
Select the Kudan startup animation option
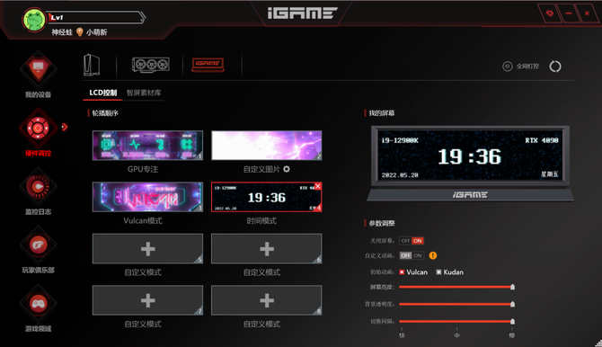click(x=449, y=272)
